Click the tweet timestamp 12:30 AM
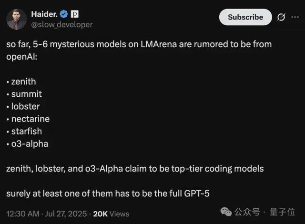305x224 pixels. 23,214
